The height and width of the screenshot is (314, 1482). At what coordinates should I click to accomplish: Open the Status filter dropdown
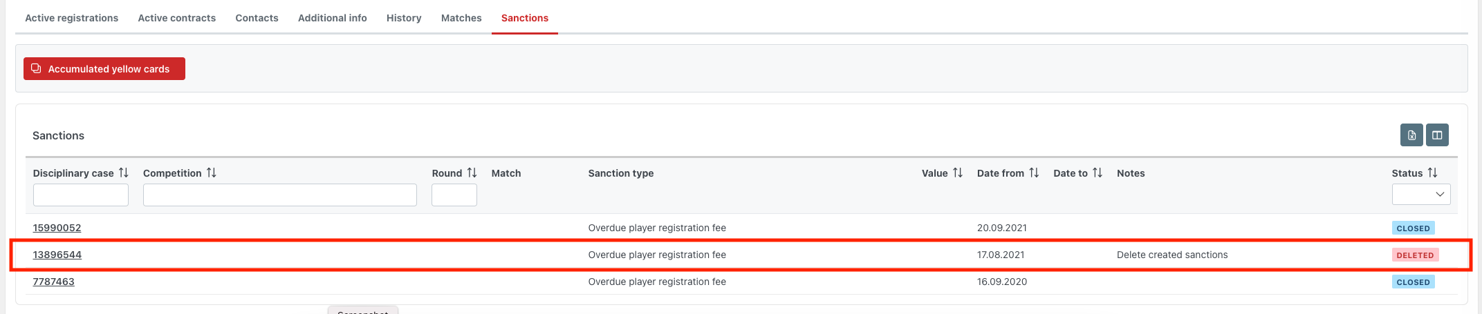tap(1421, 195)
